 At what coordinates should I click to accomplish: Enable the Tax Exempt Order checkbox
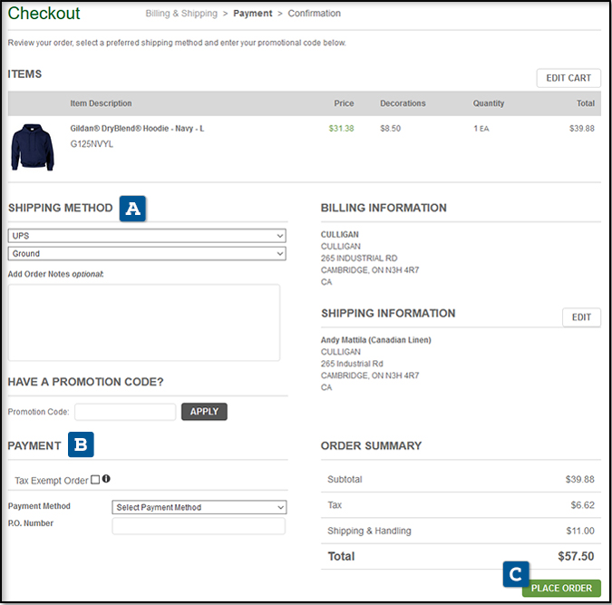pyautogui.click(x=95, y=480)
